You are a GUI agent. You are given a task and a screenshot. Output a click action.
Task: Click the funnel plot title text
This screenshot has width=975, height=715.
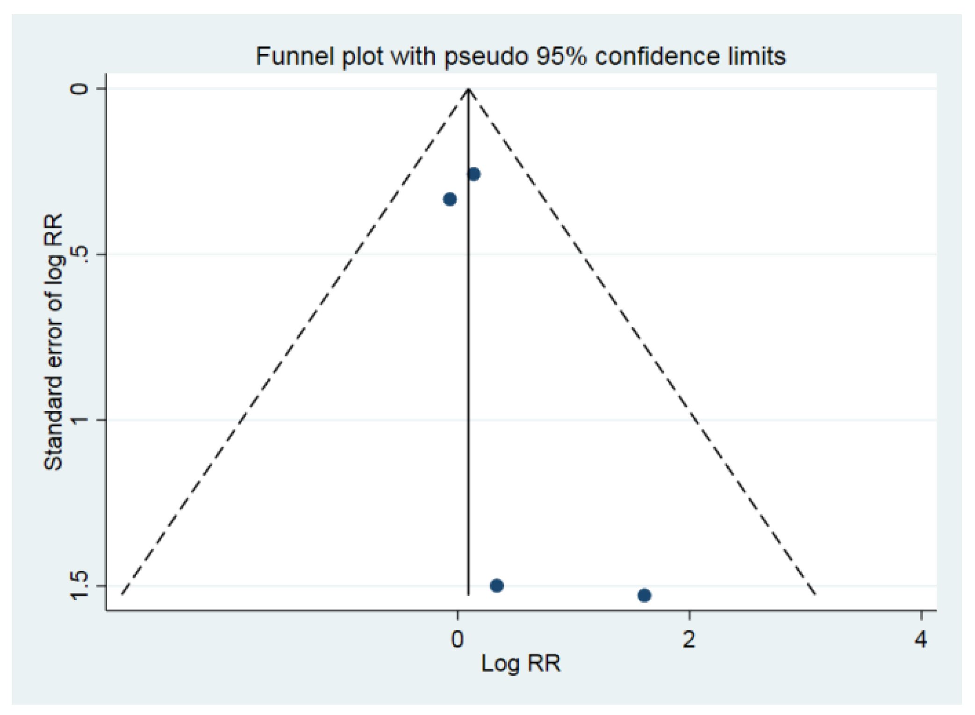pos(520,57)
